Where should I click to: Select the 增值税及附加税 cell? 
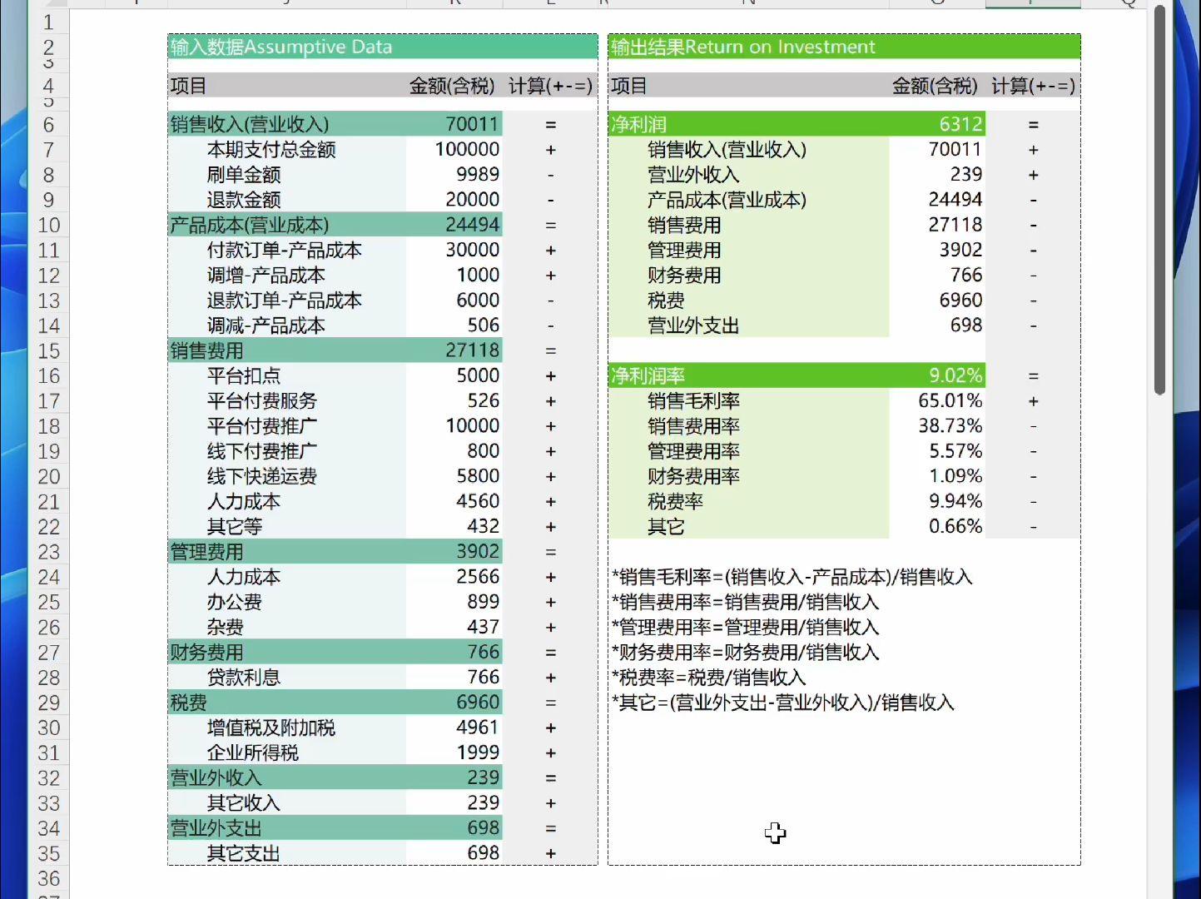pyautogui.click(x=287, y=728)
